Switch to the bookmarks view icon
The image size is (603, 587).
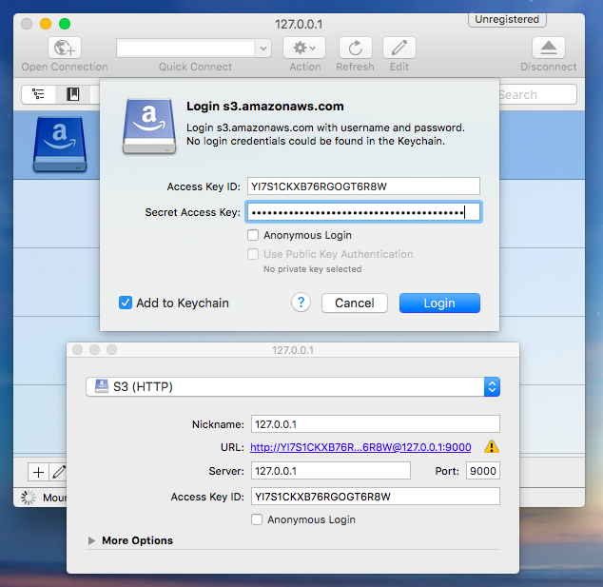tap(72, 94)
